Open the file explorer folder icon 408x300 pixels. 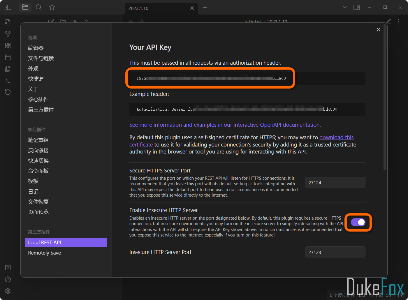(x=25, y=7)
